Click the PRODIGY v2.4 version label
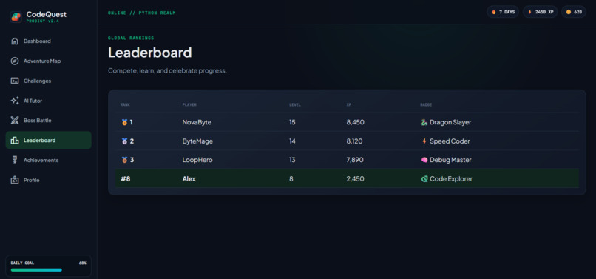Screen dimensions: 596x279 tap(43, 21)
